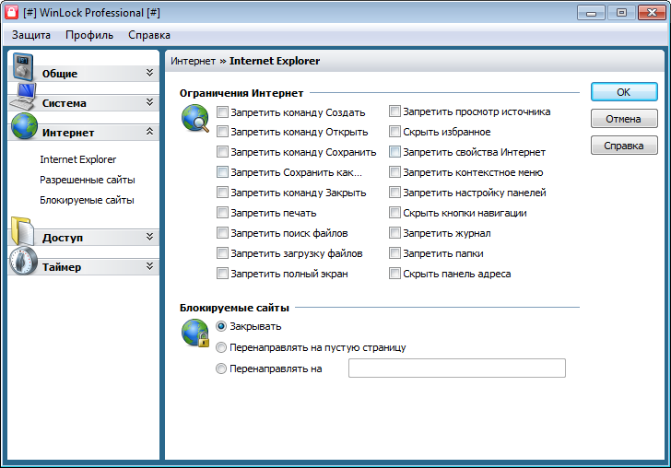Viewport: 671px width, 468px height.
Task: Toggle Запретить контекстное меню checkbox
Action: [x=394, y=172]
